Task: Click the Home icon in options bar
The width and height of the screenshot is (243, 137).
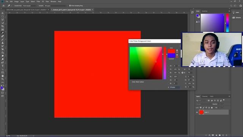Action: (x=3, y=6)
